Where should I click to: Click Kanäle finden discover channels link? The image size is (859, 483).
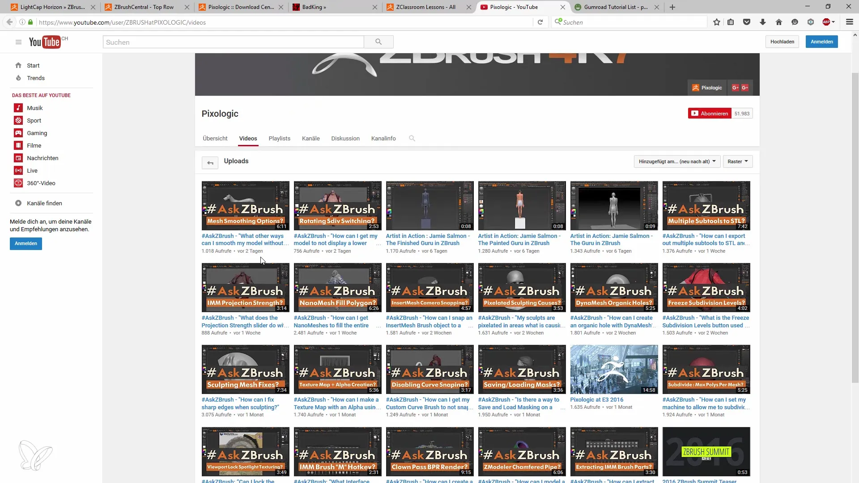44,203
